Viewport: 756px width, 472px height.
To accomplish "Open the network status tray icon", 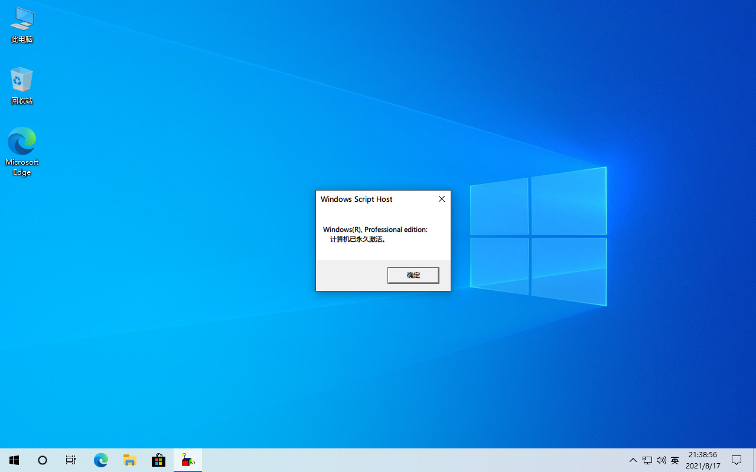I will point(647,460).
